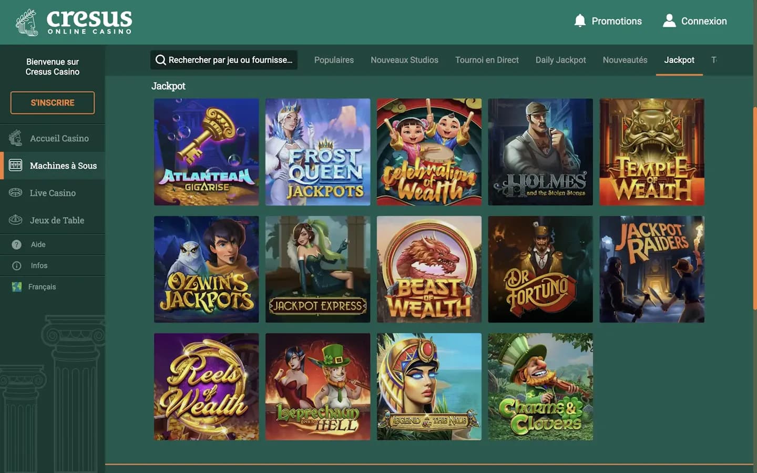Switch to the Populaires tab
This screenshot has width=757, height=473.
coord(334,60)
